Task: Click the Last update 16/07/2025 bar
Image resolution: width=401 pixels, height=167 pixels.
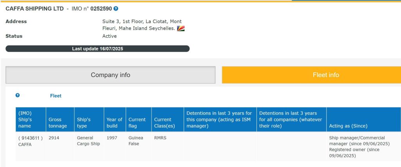Action: [x=98, y=49]
